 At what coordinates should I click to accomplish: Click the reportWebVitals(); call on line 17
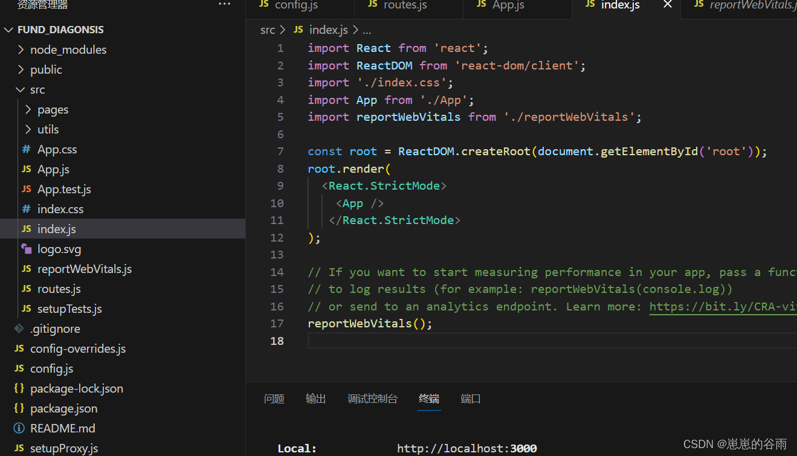(x=370, y=324)
